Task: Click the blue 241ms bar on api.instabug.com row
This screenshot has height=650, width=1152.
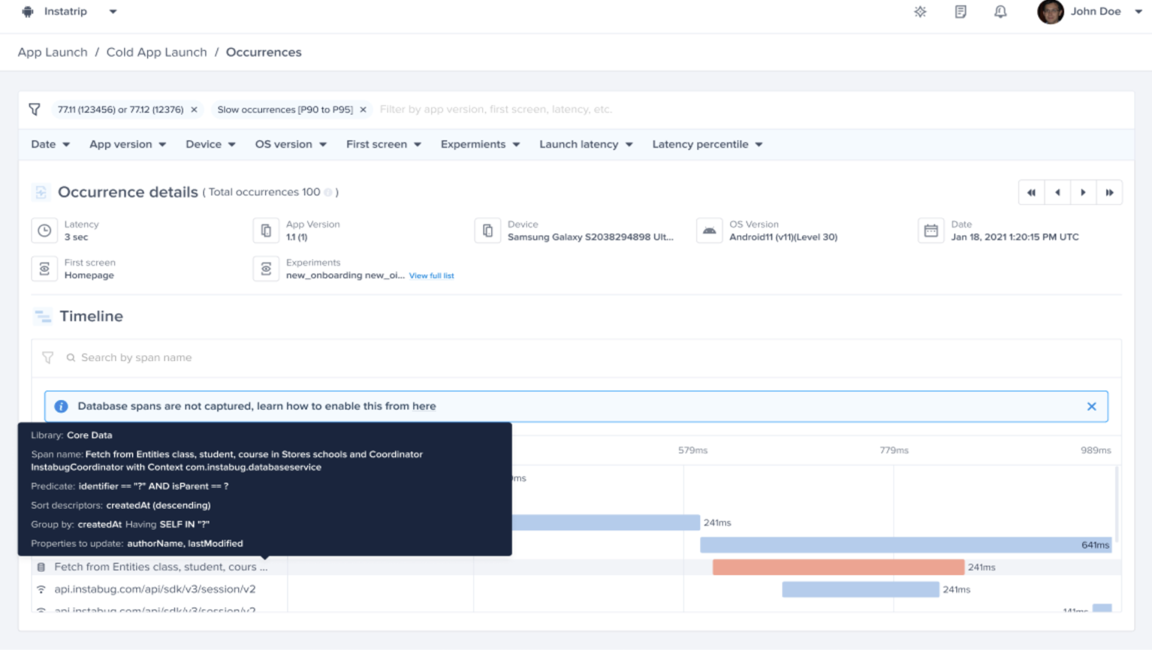Action: (860, 589)
